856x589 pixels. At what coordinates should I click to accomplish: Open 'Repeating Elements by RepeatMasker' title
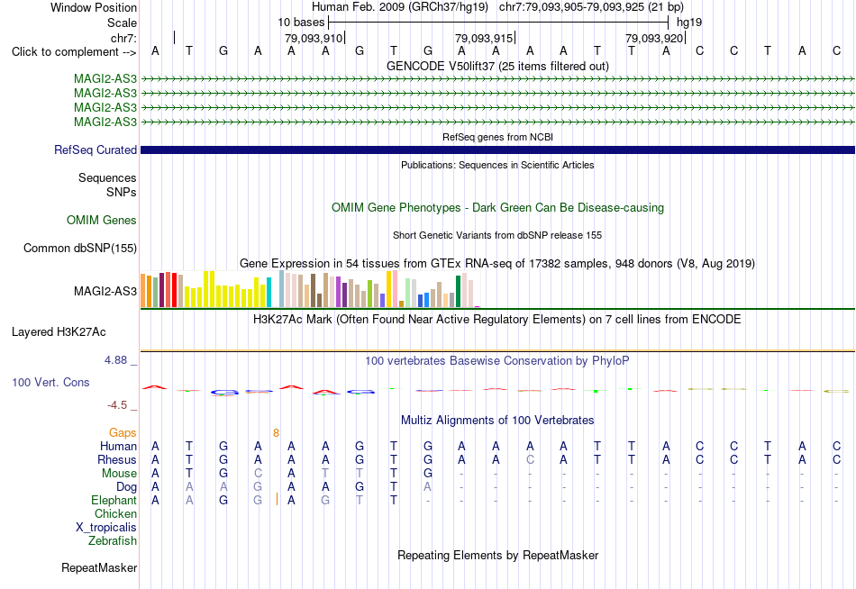tap(497, 555)
